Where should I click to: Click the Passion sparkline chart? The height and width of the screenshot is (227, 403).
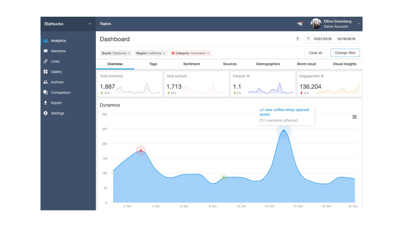point(271,88)
